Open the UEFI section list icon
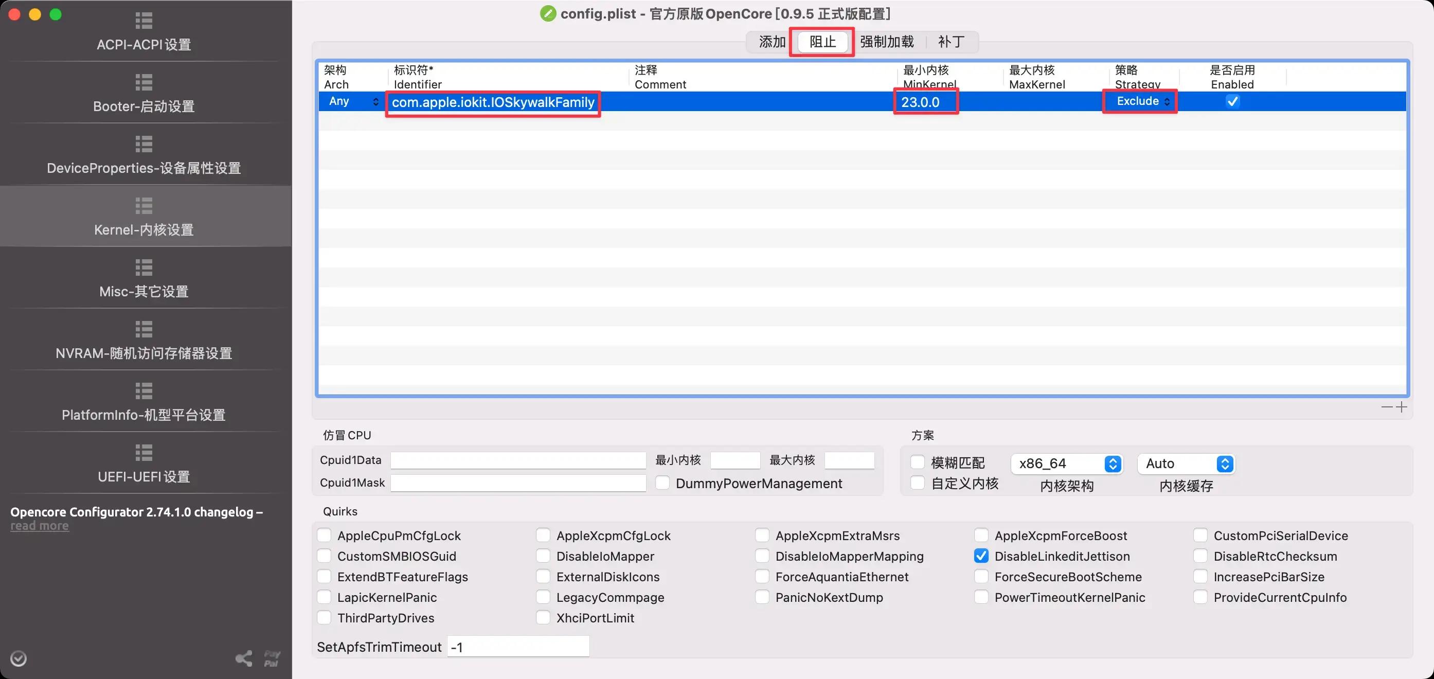Viewport: 1434px width, 679px height. pyautogui.click(x=144, y=453)
